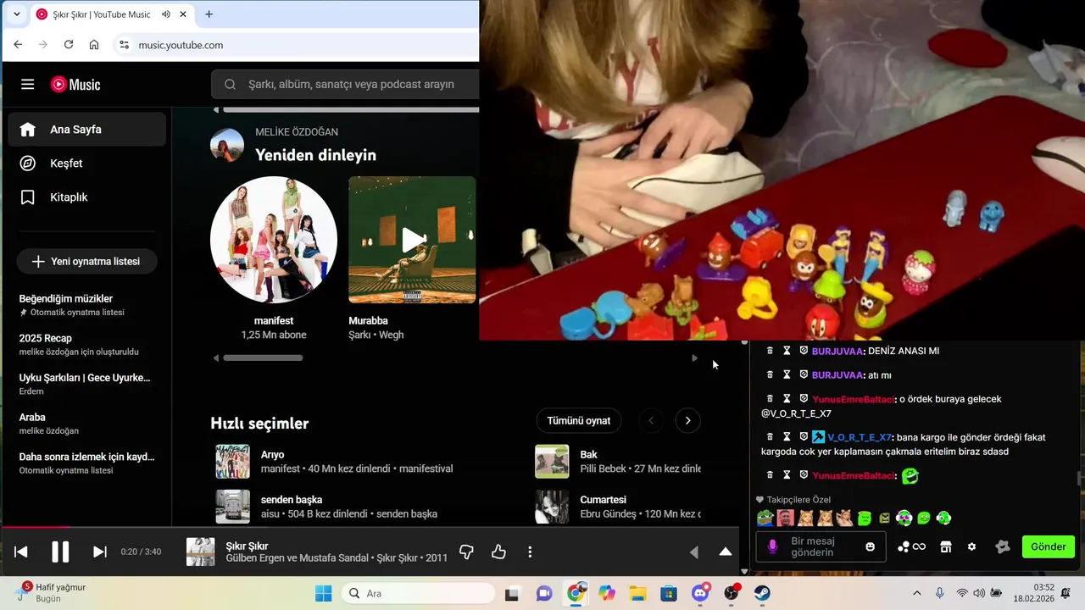This screenshot has width=1085, height=610.
Task: Open Ana Sayfa in sidebar
Action: tap(87, 130)
